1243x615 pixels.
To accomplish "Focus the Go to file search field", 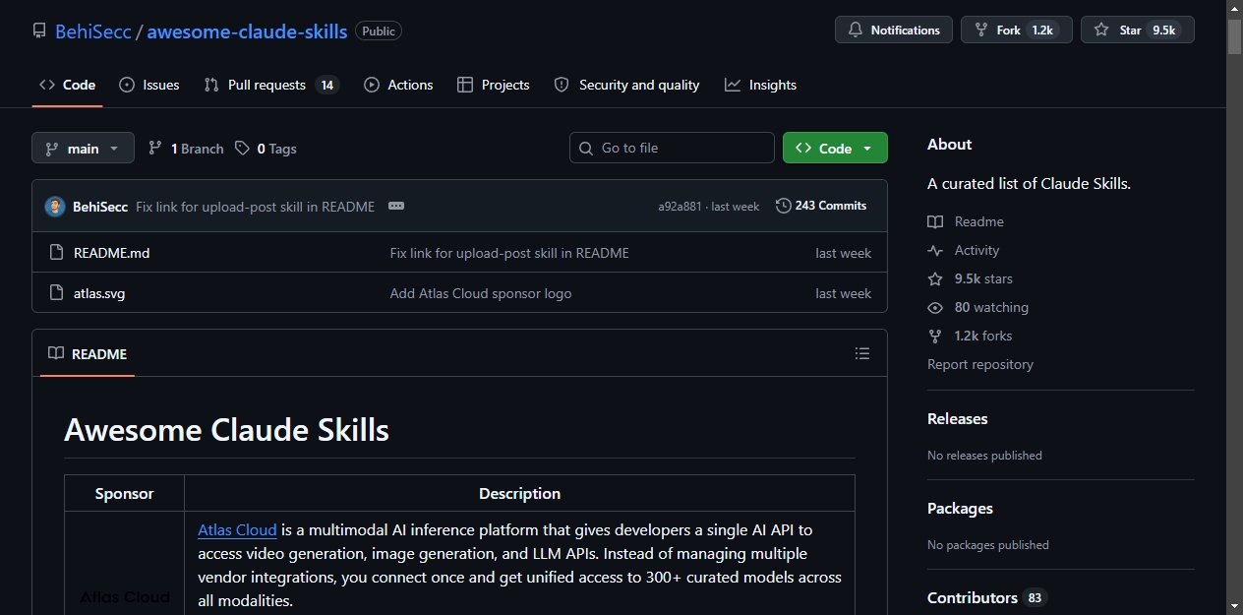I will 672,148.
